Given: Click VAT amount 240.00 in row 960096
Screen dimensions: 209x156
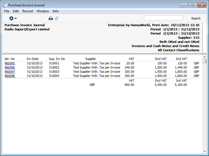Looking at the screenshot, I should (x=129, y=67).
